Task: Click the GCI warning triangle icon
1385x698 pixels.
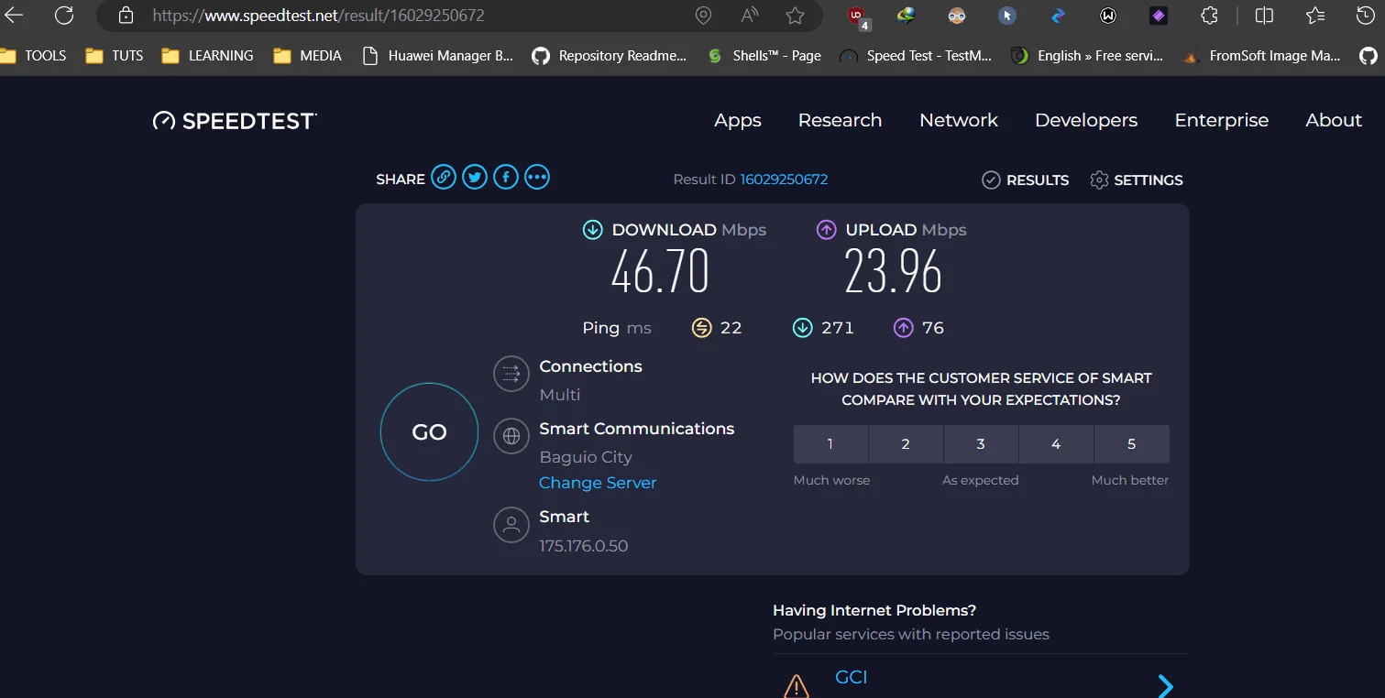Action: 797,685
